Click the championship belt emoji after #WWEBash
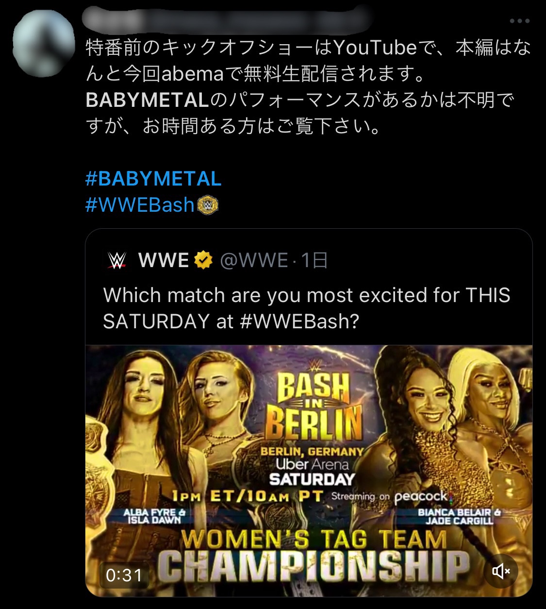546x609 pixels. tap(208, 205)
